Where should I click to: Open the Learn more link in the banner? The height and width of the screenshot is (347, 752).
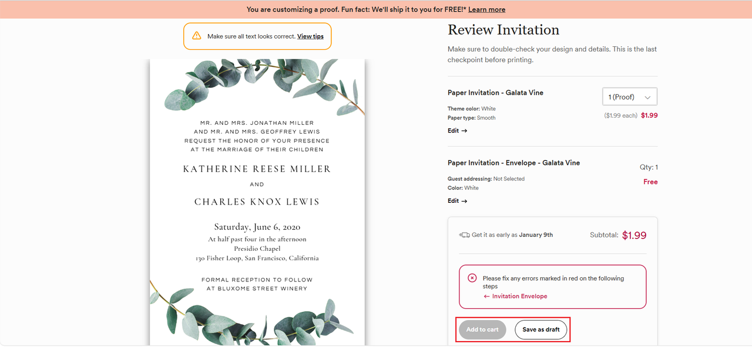point(486,9)
